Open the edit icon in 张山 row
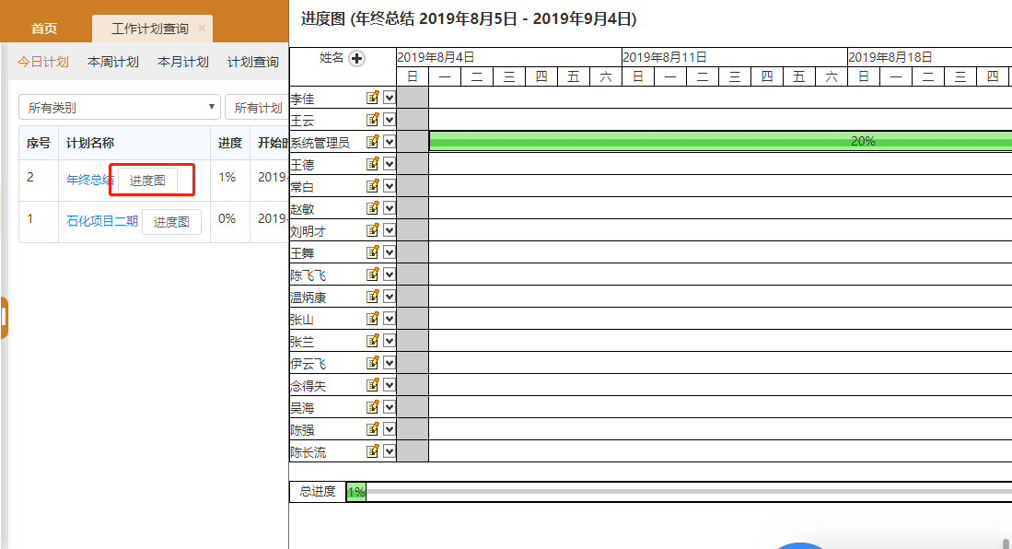 pos(373,319)
